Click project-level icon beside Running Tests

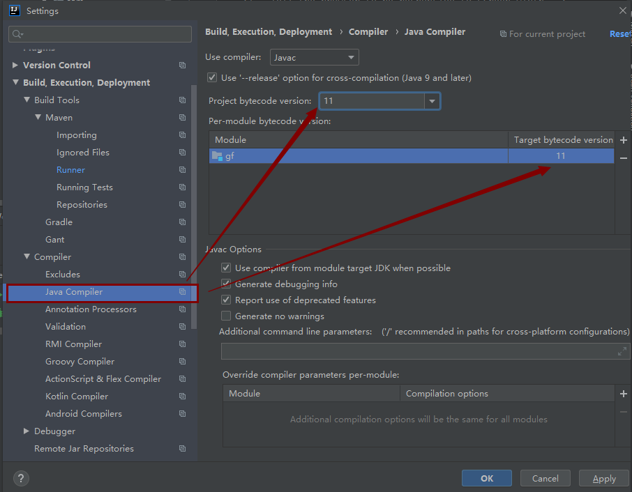coord(182,187)
